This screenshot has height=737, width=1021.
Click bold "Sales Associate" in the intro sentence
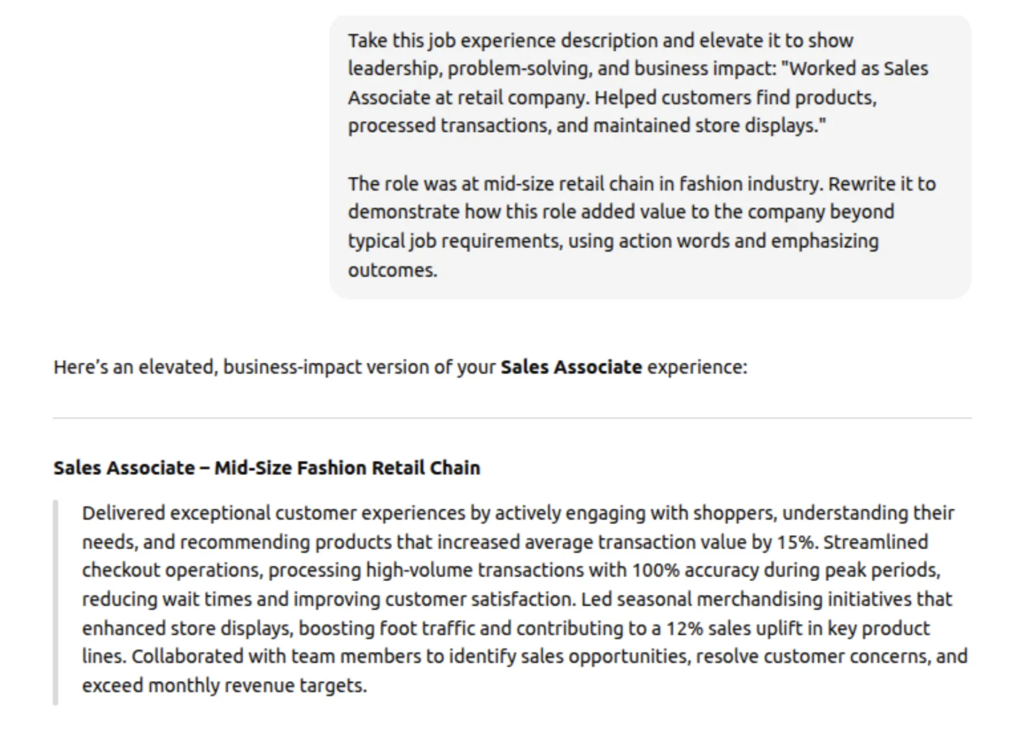[571, 367]
